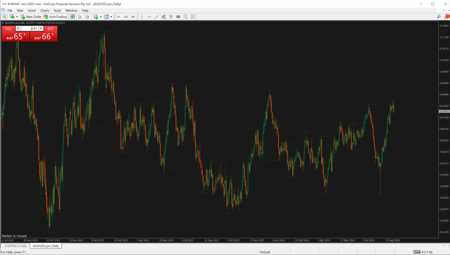Decrease lot volume with the down arrow
This screenshot has height=255, width=450.
click(18, 28)
